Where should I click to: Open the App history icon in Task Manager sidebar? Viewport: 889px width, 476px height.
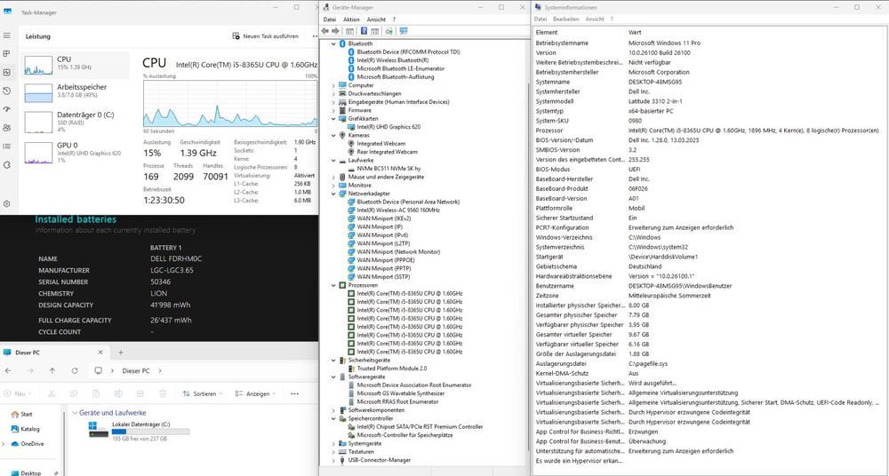click(x=7, y=91)
